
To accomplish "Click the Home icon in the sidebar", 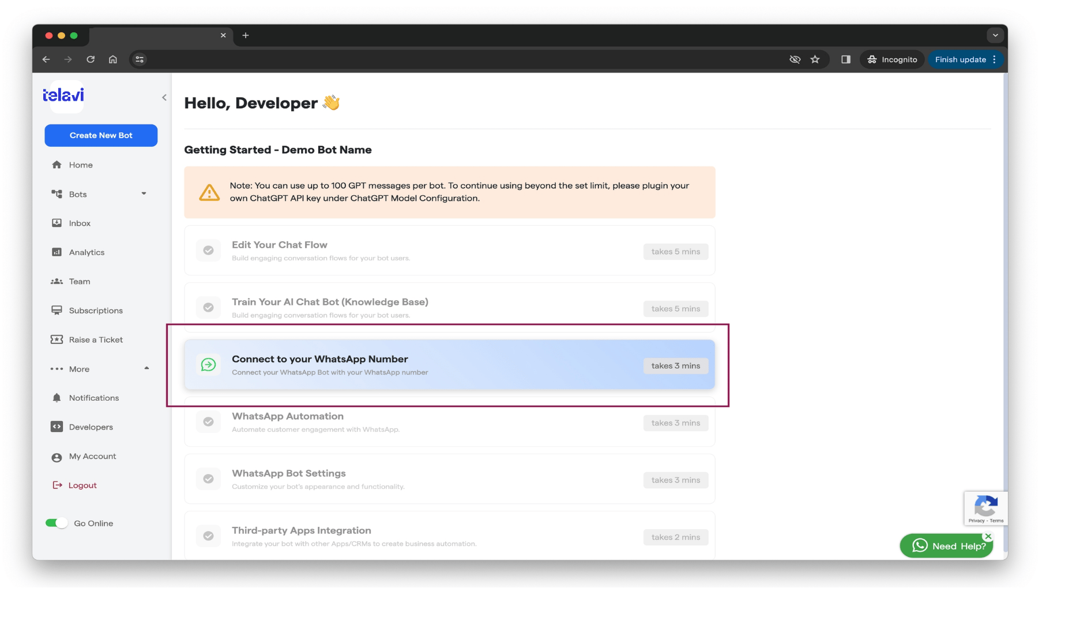I will pos(57,165).
